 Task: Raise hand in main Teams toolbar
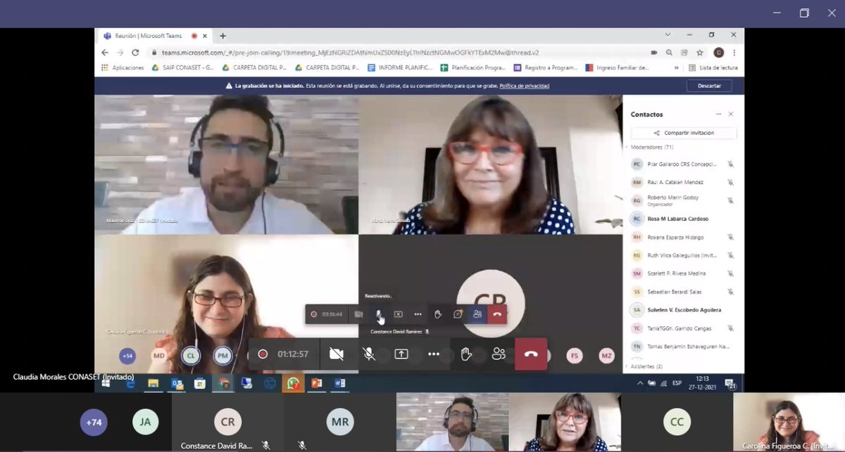point(466,354)
